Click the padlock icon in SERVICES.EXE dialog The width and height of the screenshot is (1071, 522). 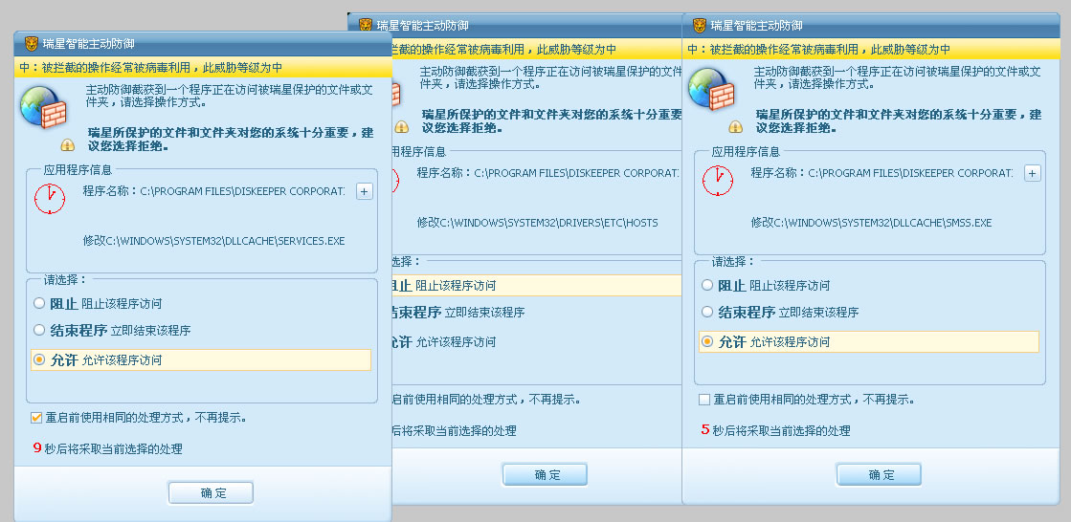(x=67, y=144)
